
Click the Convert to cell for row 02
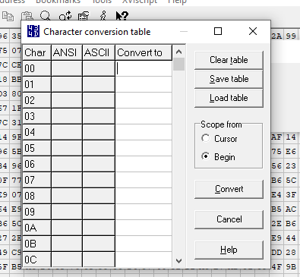[144, 100]
